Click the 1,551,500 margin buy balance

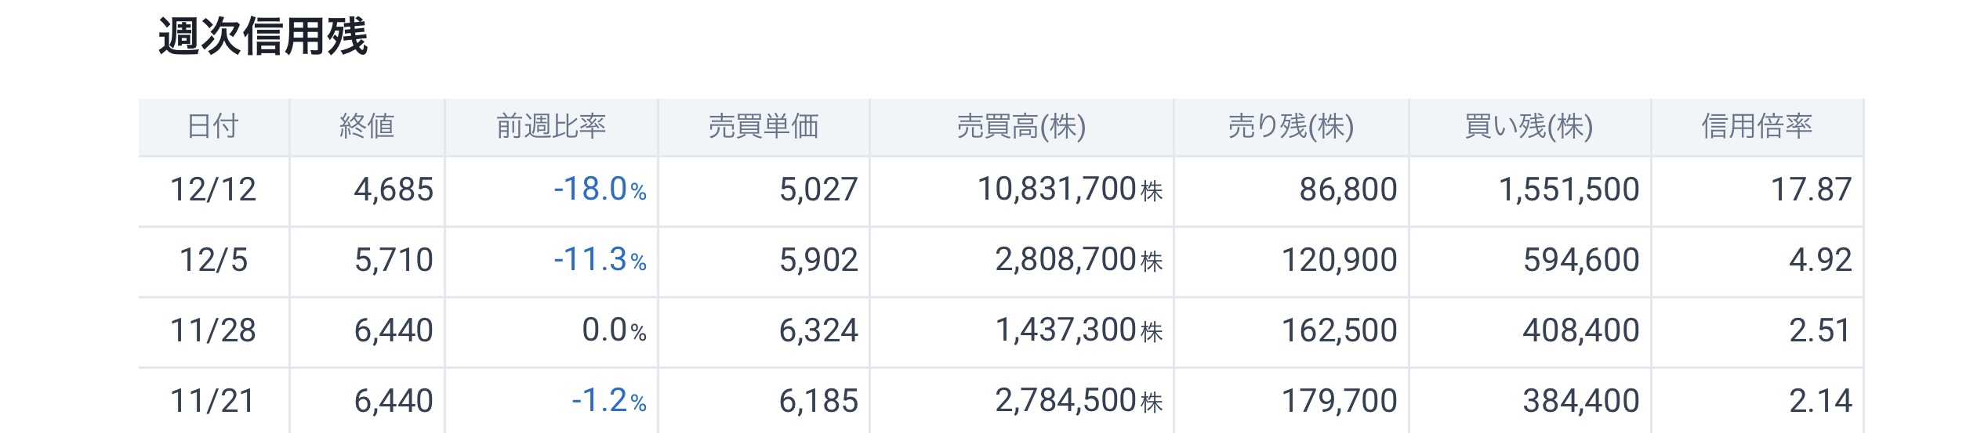pyautogui.click(x=1569, y=189)
